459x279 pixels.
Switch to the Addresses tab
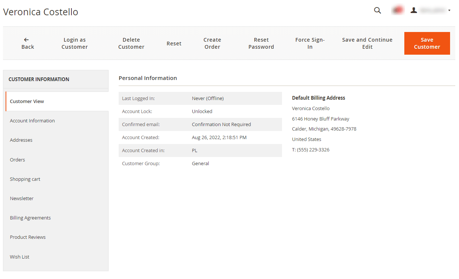[x=21, y=140]
